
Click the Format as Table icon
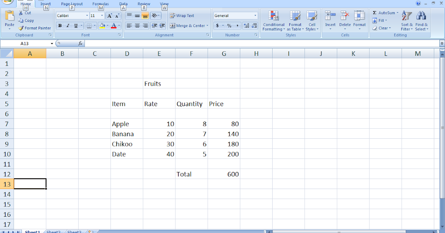(x=295, y=16)
